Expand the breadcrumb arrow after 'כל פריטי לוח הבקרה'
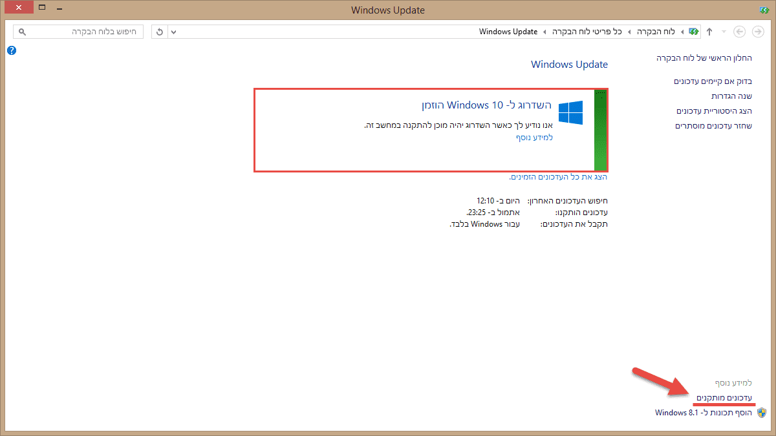This screenshot has width=776, height=436. (544, 32)
